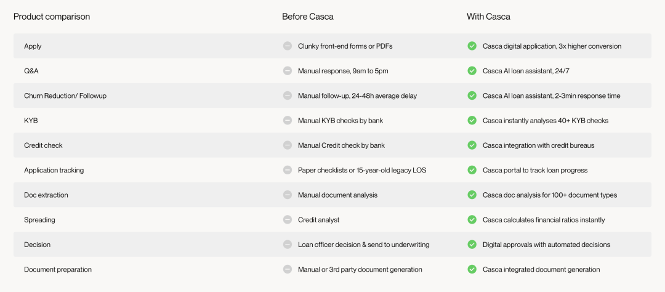Click the green checkmark for credit bureaus integration
Screen dimensions: 665x292
(x=472, y=145)
